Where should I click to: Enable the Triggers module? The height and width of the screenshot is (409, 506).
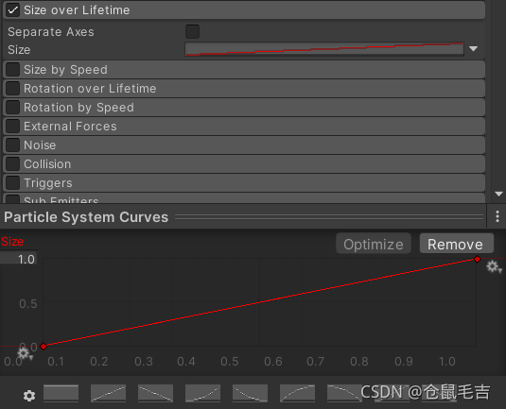pos(12,183)
